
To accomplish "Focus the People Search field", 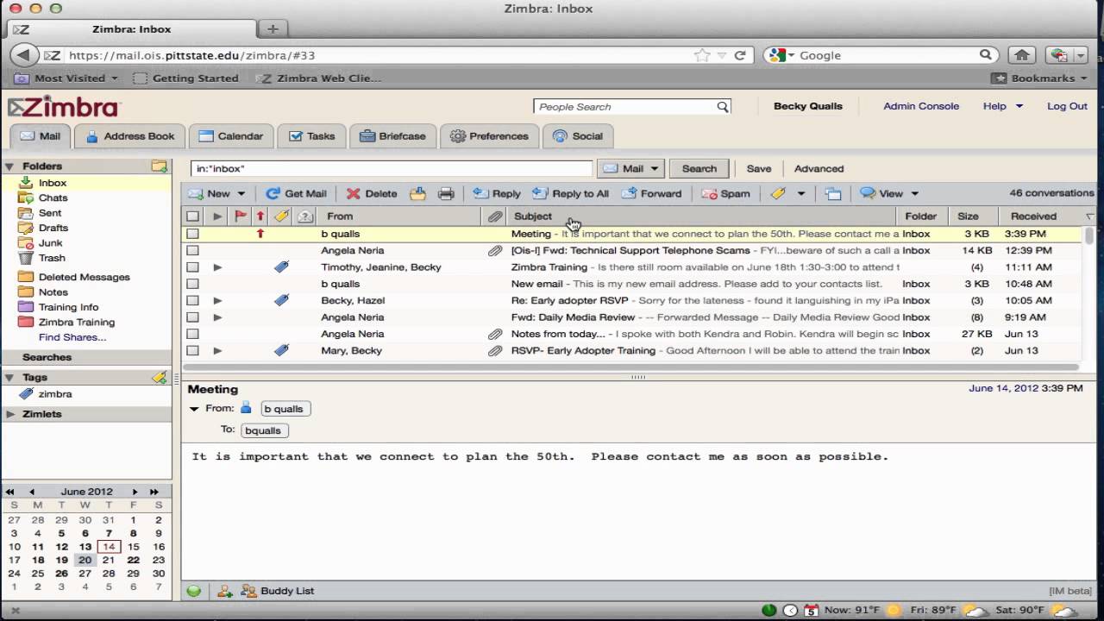I will coord(625,107).
